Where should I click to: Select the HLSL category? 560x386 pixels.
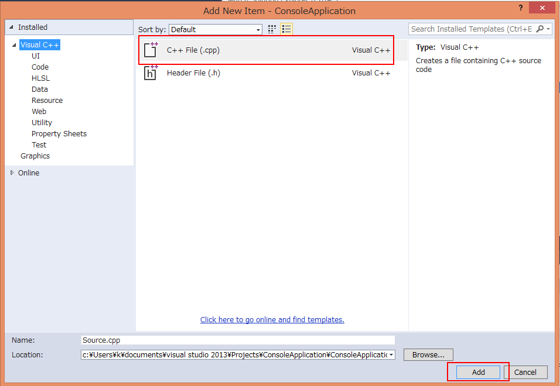pyautogui.click(x=41, y=78)
